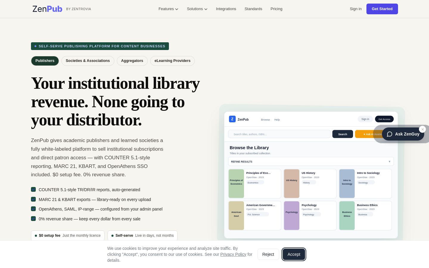
Task: Click Browse in the preview navigation
Action: [265, 120]
